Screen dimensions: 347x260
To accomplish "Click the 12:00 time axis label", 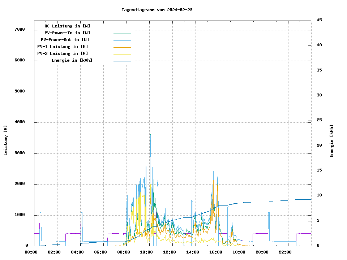I will coord(170,252).
